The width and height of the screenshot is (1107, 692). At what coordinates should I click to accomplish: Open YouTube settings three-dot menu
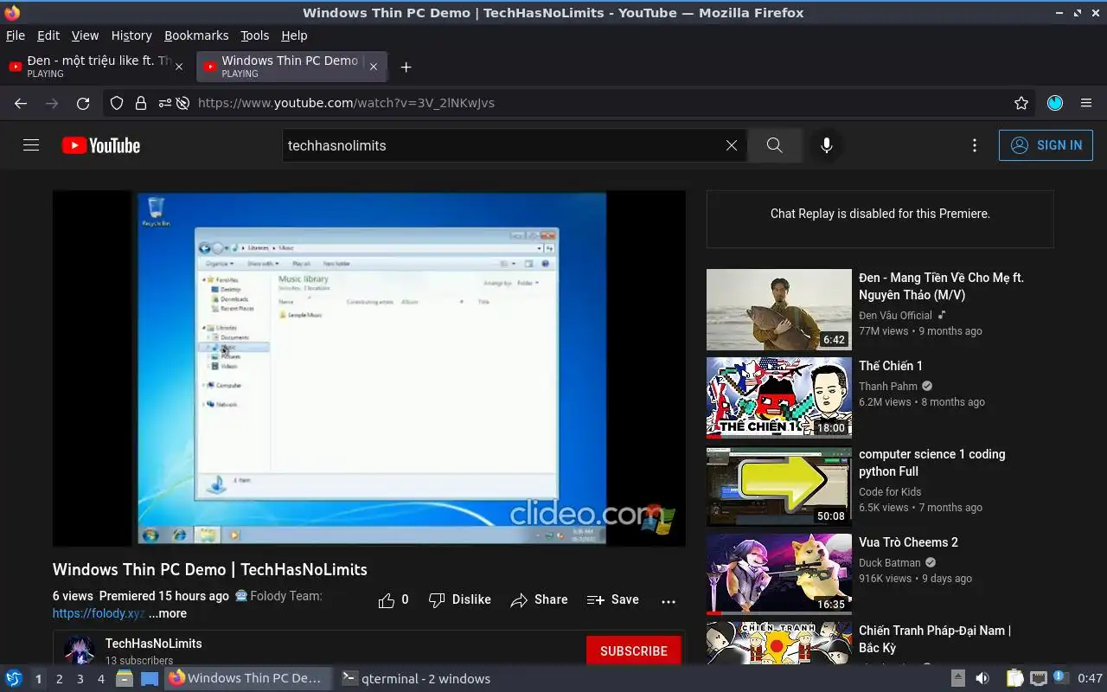(x=975, y=145)
